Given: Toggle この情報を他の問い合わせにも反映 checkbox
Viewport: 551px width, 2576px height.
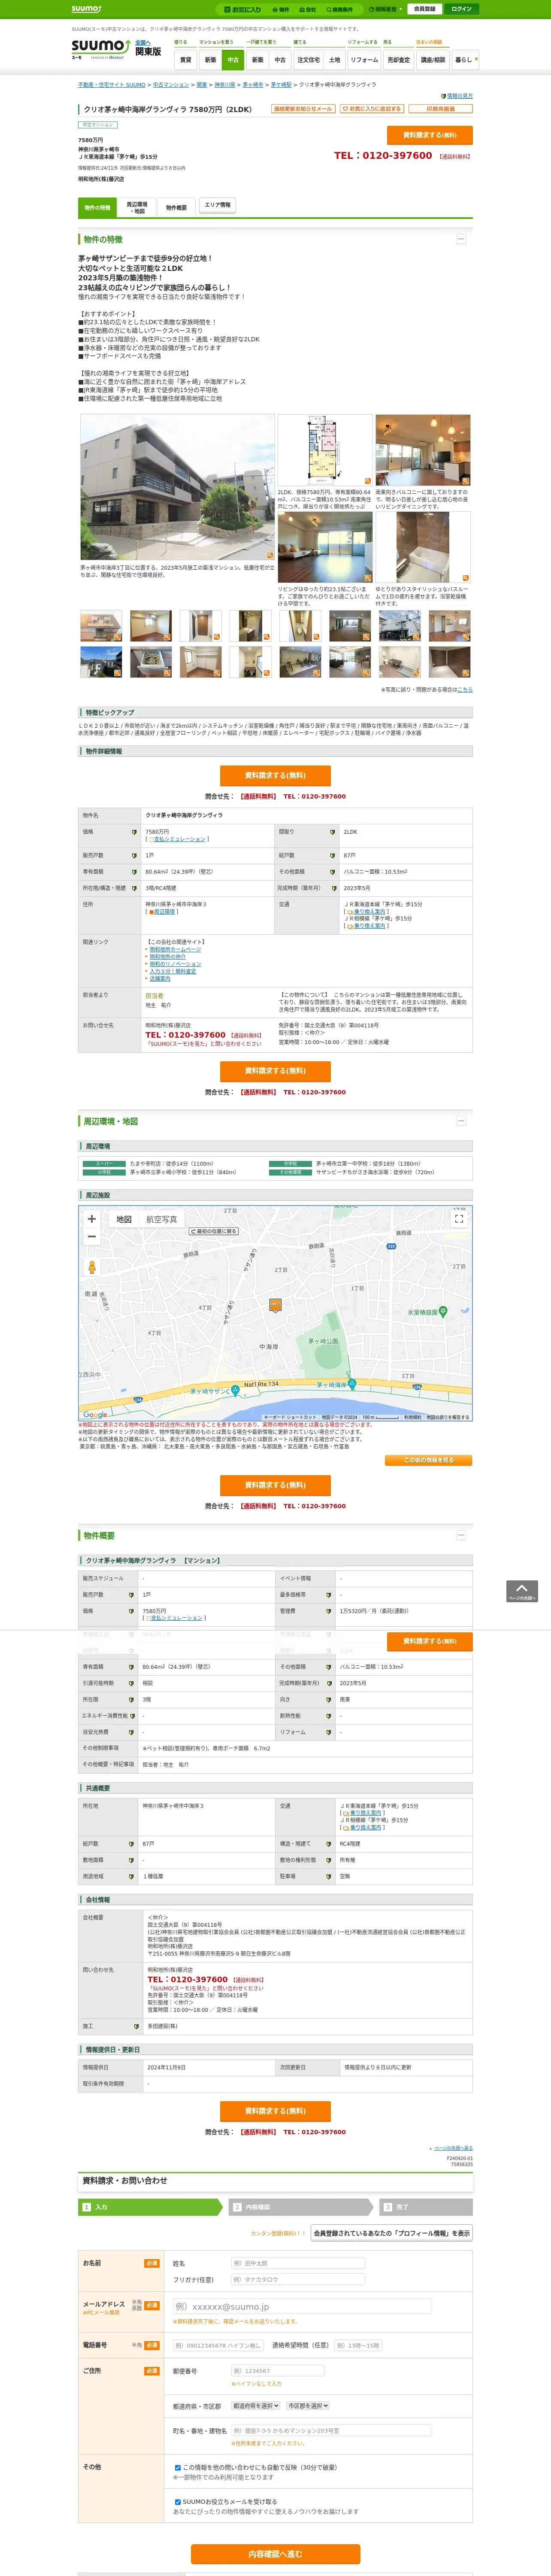Looking at the screenshot, I should point(178,2467).
